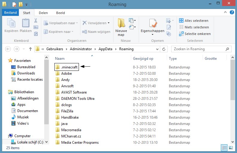Click the Zoeken in Roaming search field

[199, 49]
